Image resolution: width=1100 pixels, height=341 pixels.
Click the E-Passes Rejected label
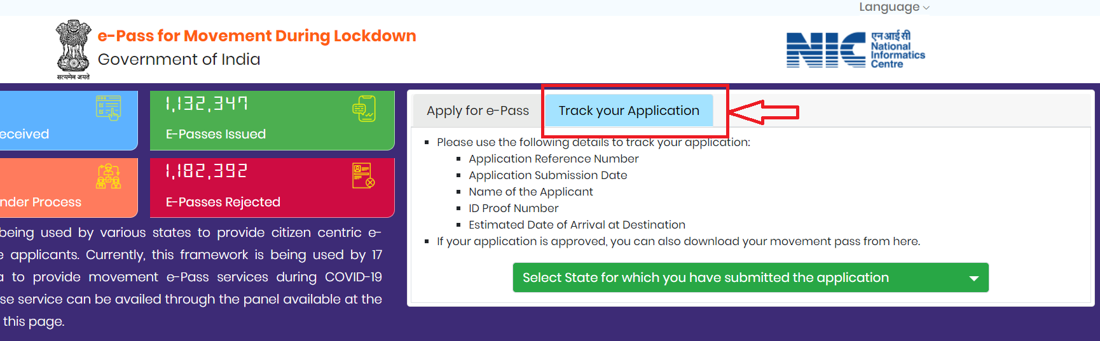223,202
